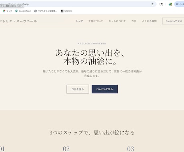Click the アトリエ・スーヴニール site logo
The width and height of the screenshot is (184, 152).
pyautogui.click(x=18, y=21)
